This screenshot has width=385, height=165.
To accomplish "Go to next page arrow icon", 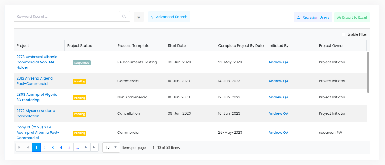I will pyautogui.click(x=86, y=147).
